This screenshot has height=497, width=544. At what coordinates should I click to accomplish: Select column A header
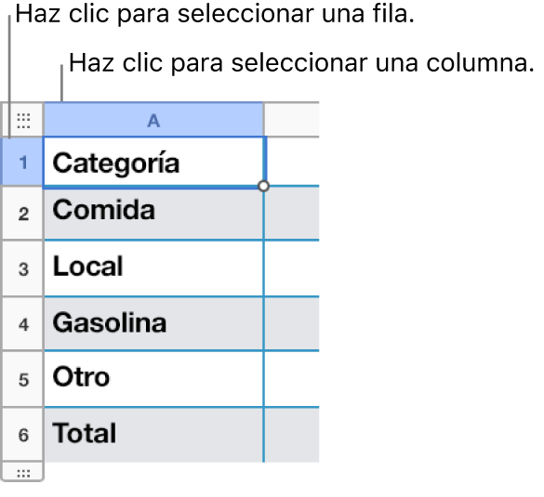click(153, 120)
